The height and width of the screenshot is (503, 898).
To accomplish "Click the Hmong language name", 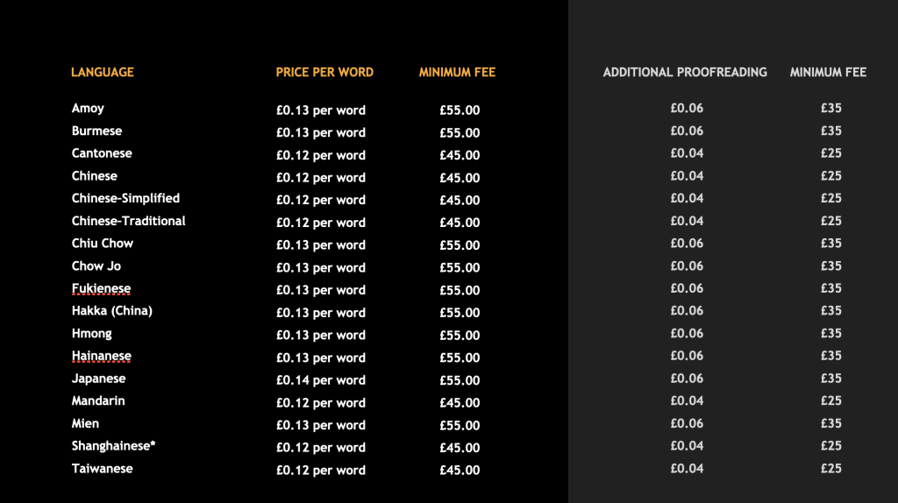I will (92, 334).
